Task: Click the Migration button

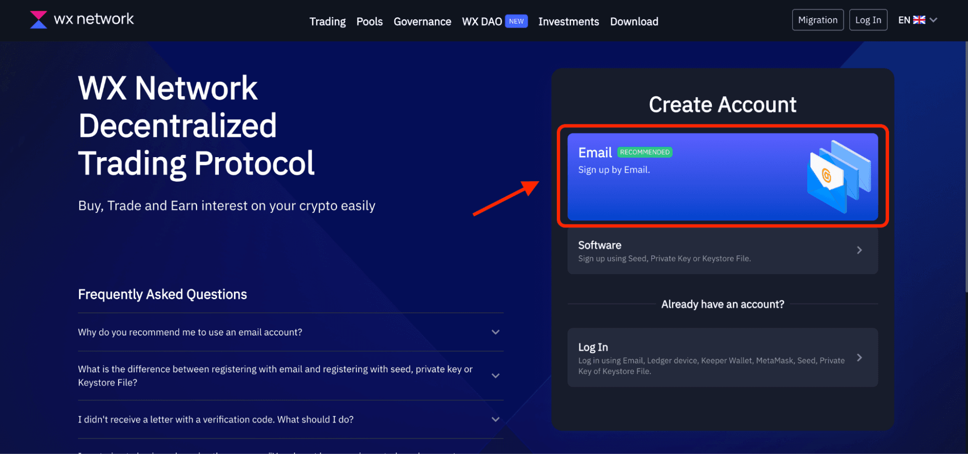Action: (x=817, y=20)
